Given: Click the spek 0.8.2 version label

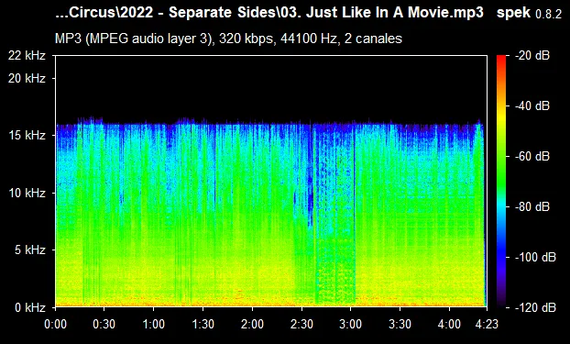Looking at the screenshot, I should 529,13.
